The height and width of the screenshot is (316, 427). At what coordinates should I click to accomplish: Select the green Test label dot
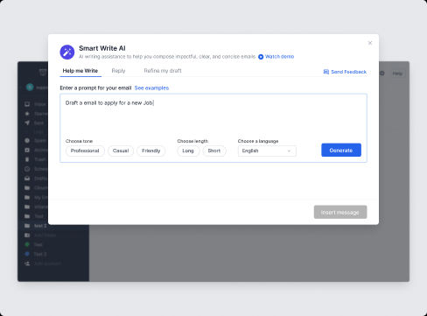27,244
